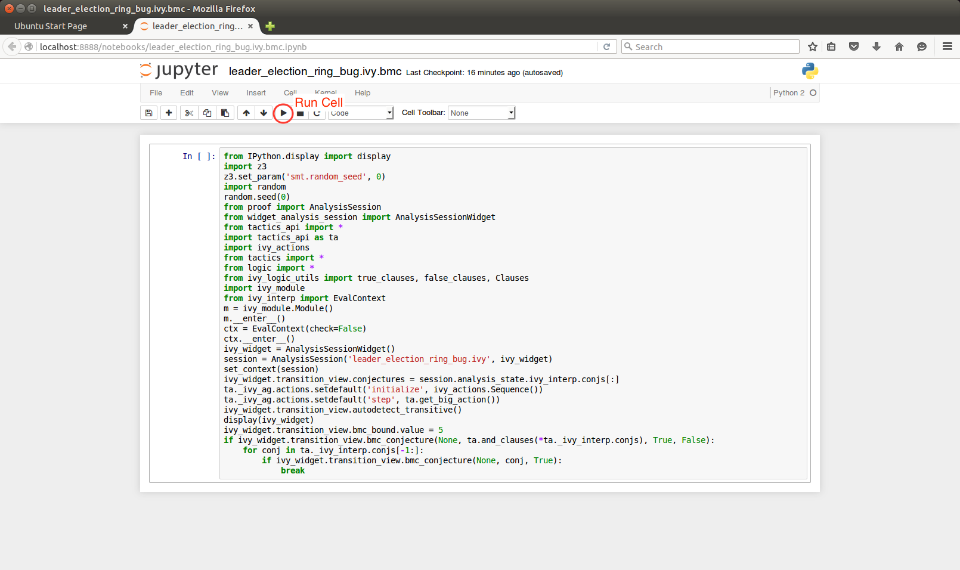Move the cell up with up arrow
Screen dimensions: 960x570
coord(246,113)
